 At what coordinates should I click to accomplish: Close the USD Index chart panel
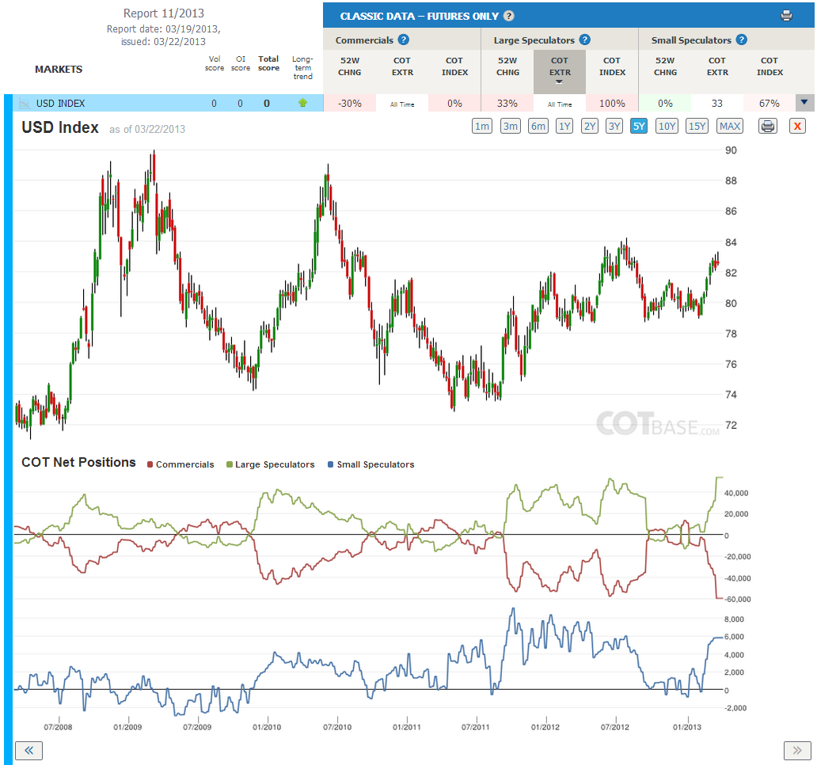tap(797, 126)
